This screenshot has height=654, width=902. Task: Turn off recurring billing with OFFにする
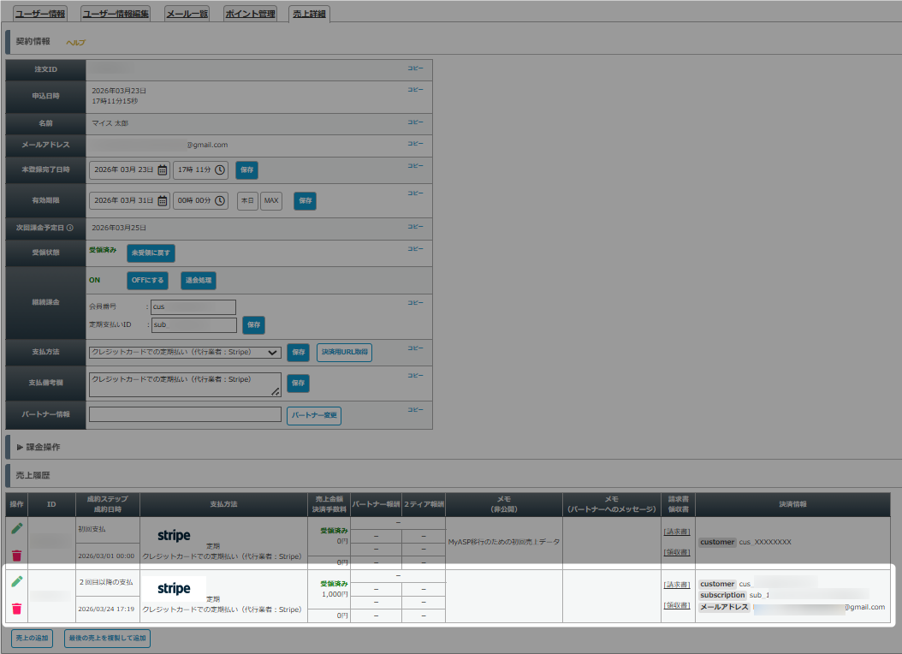[x=146, y=281]
